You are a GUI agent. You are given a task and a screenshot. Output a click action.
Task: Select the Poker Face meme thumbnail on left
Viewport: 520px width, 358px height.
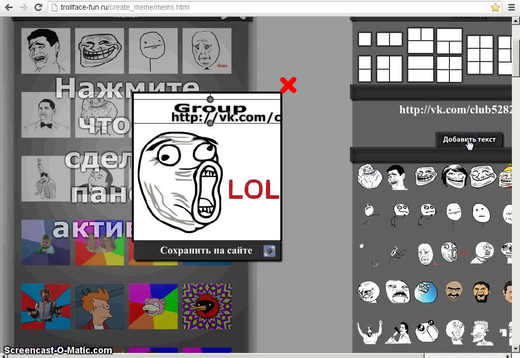click(153, 51)
